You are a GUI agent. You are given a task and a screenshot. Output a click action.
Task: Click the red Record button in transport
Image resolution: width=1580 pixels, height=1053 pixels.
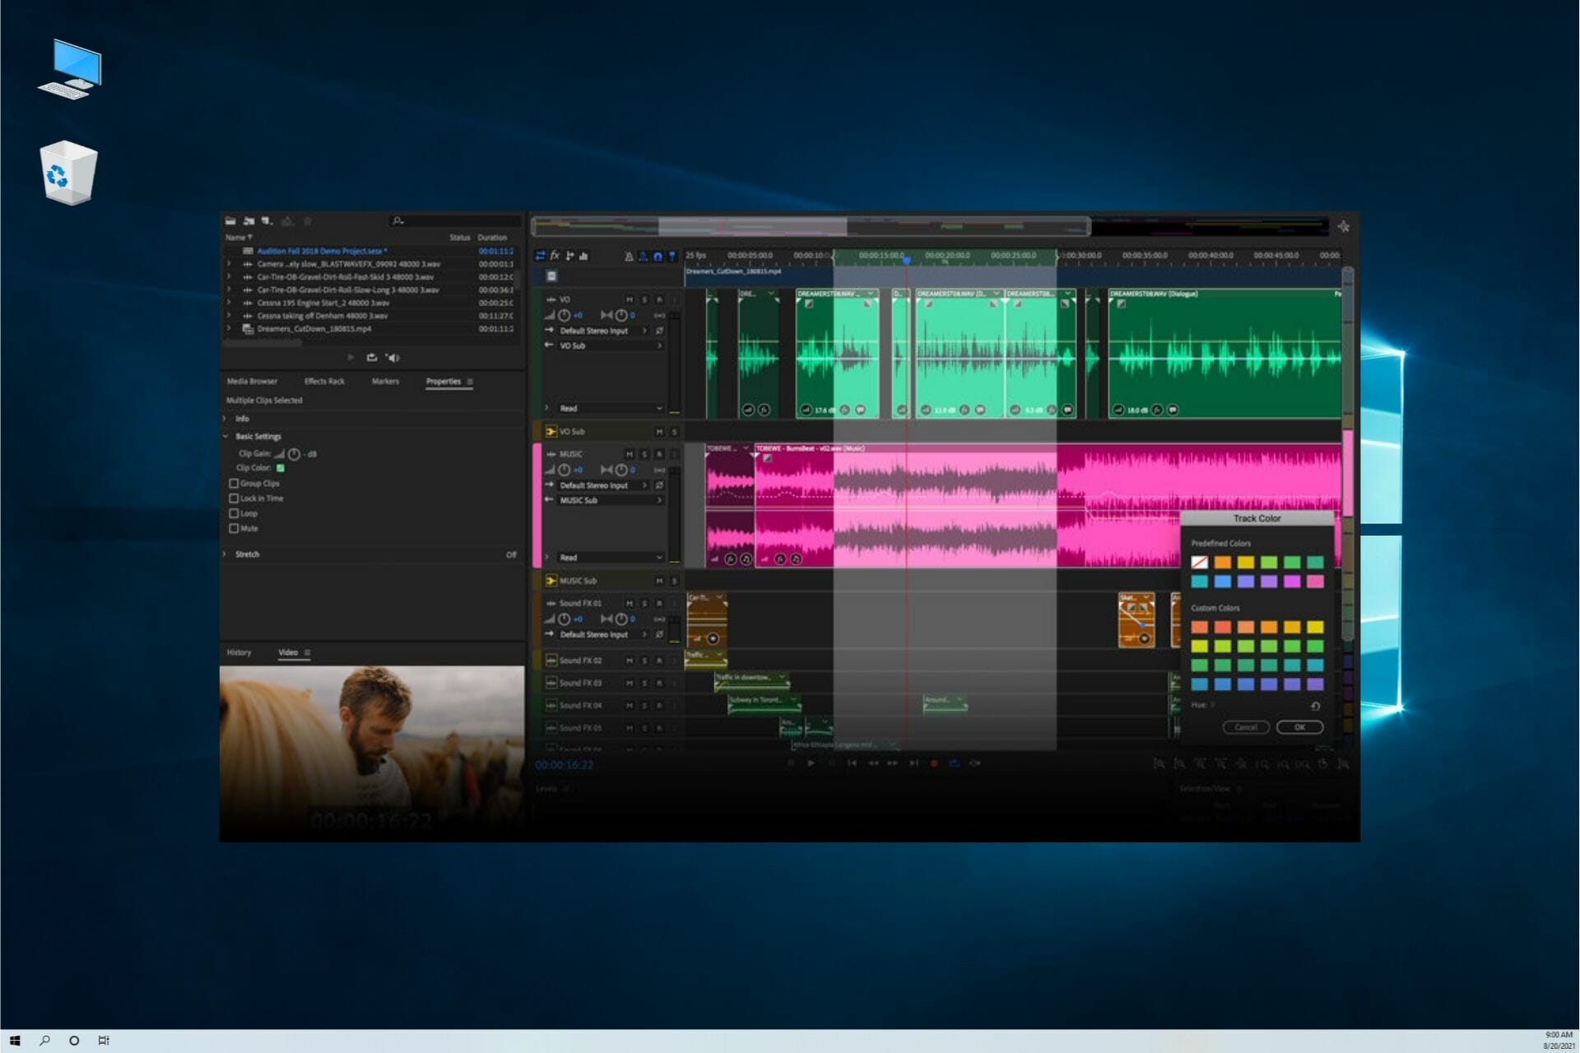click(934, 763)
